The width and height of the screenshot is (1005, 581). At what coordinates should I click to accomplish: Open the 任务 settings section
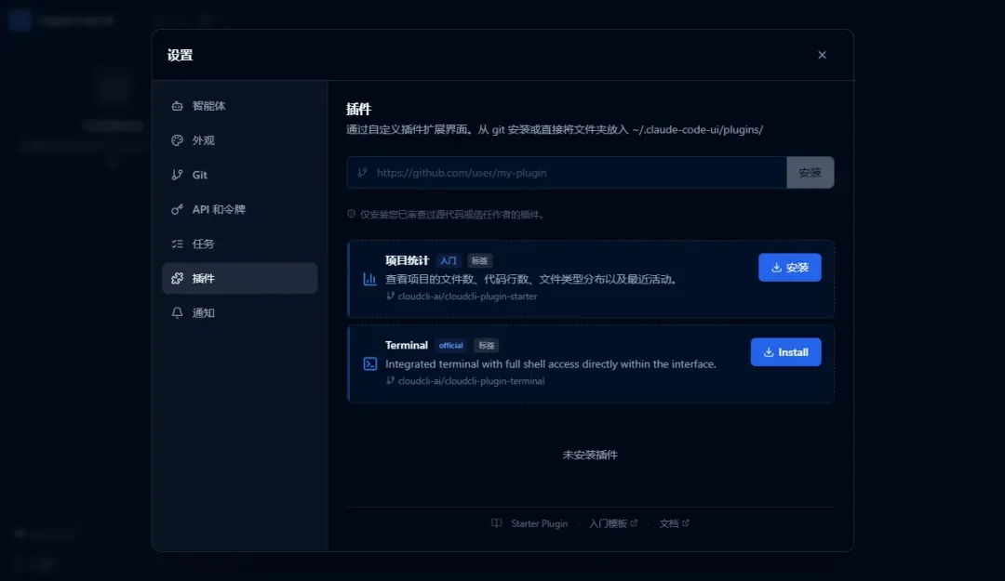coord(239,244)
